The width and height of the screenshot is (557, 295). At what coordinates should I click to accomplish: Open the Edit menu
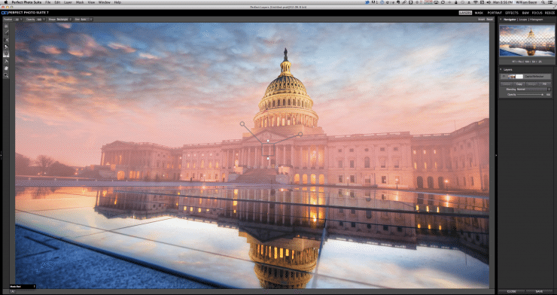coord(57,2)
